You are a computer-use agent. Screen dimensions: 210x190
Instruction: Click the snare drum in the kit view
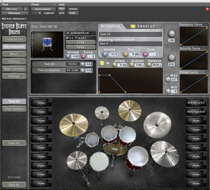(x=99, y=162)
